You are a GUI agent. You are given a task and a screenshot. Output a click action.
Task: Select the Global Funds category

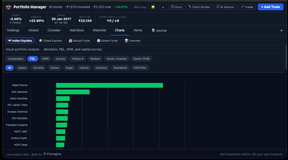point(107,41)
